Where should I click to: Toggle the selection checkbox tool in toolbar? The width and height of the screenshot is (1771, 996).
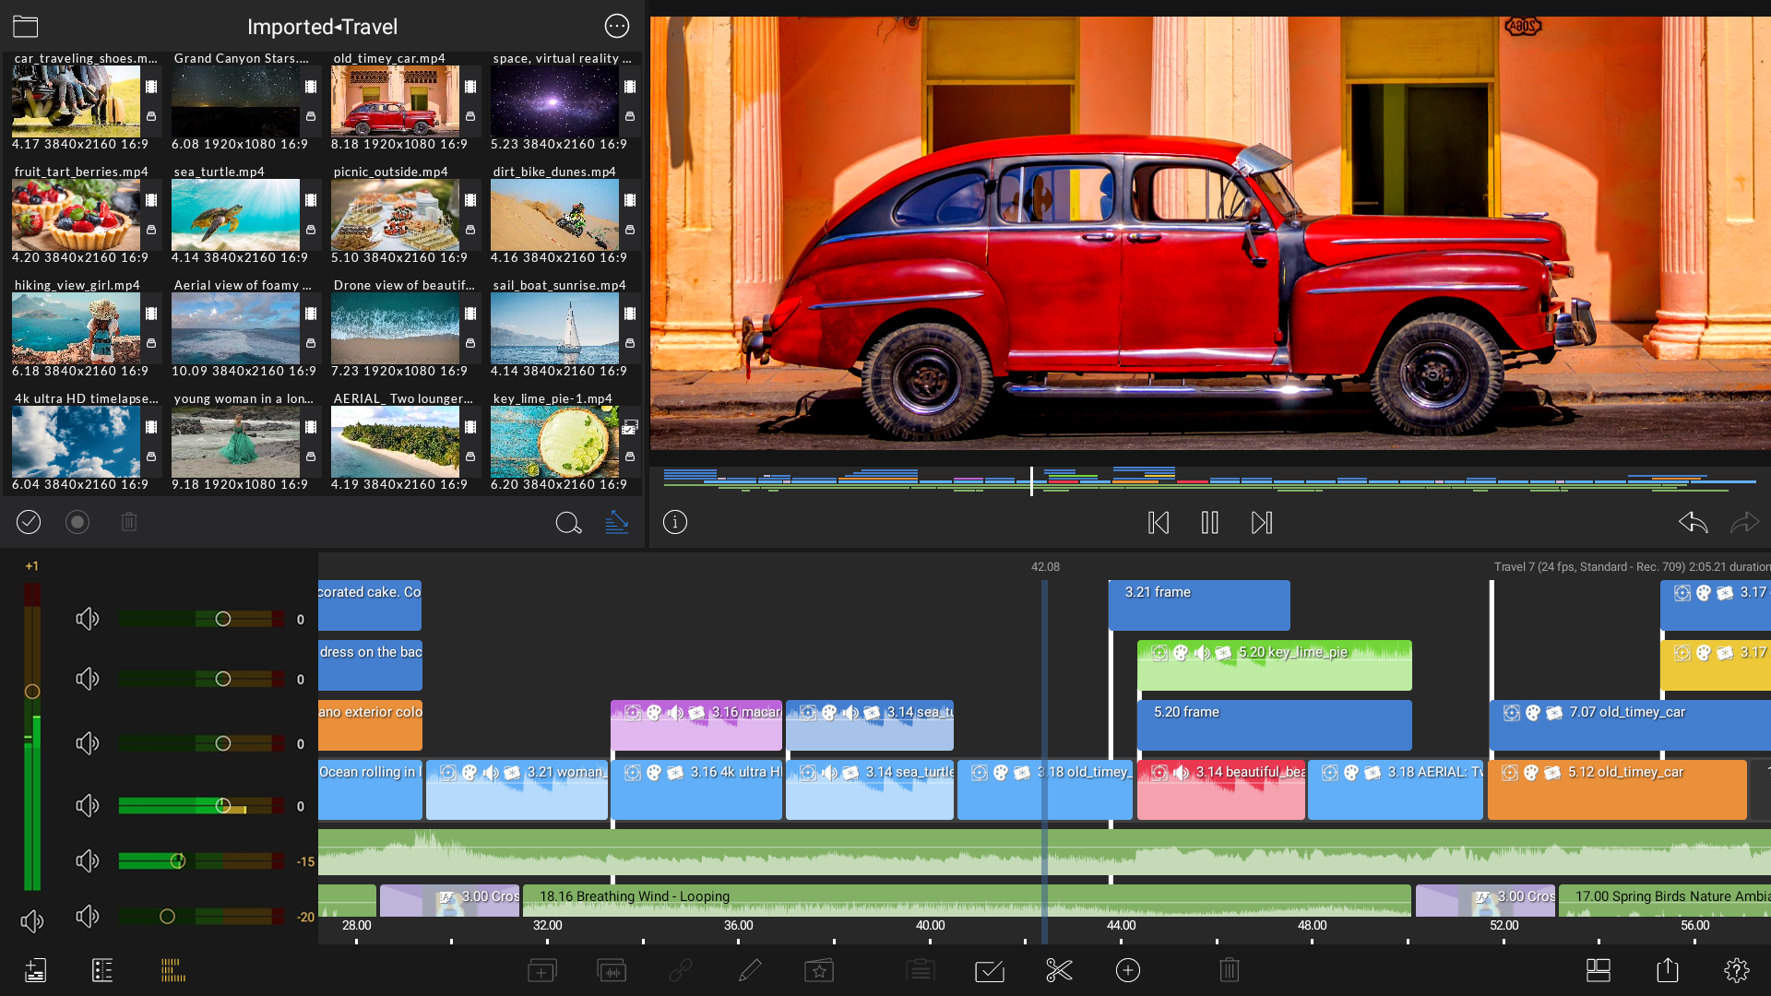[989, 970]
